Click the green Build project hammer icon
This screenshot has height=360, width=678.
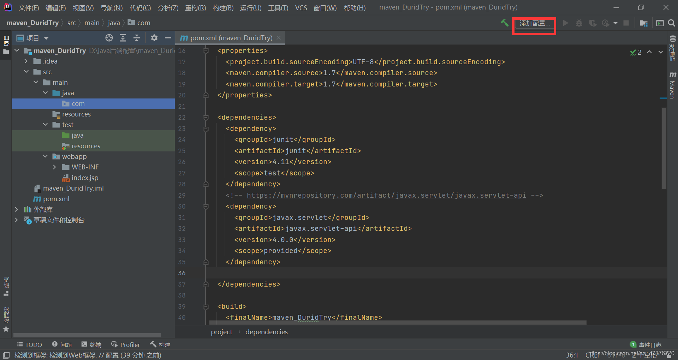(505, 23)
